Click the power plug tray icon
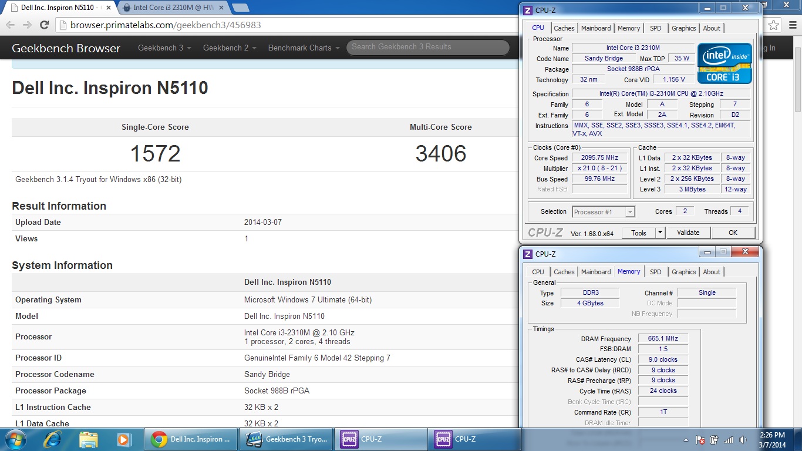 715,439
